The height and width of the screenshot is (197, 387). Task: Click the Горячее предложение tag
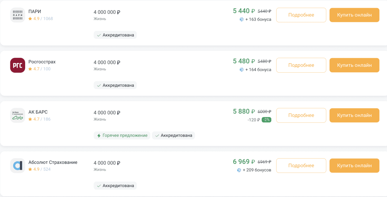click(122, 136)
